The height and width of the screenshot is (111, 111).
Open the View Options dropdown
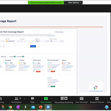[74, 2]
